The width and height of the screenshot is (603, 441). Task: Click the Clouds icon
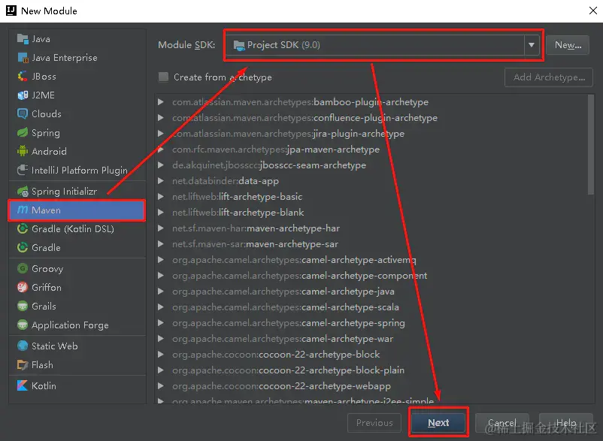click(x=23, y=113)
